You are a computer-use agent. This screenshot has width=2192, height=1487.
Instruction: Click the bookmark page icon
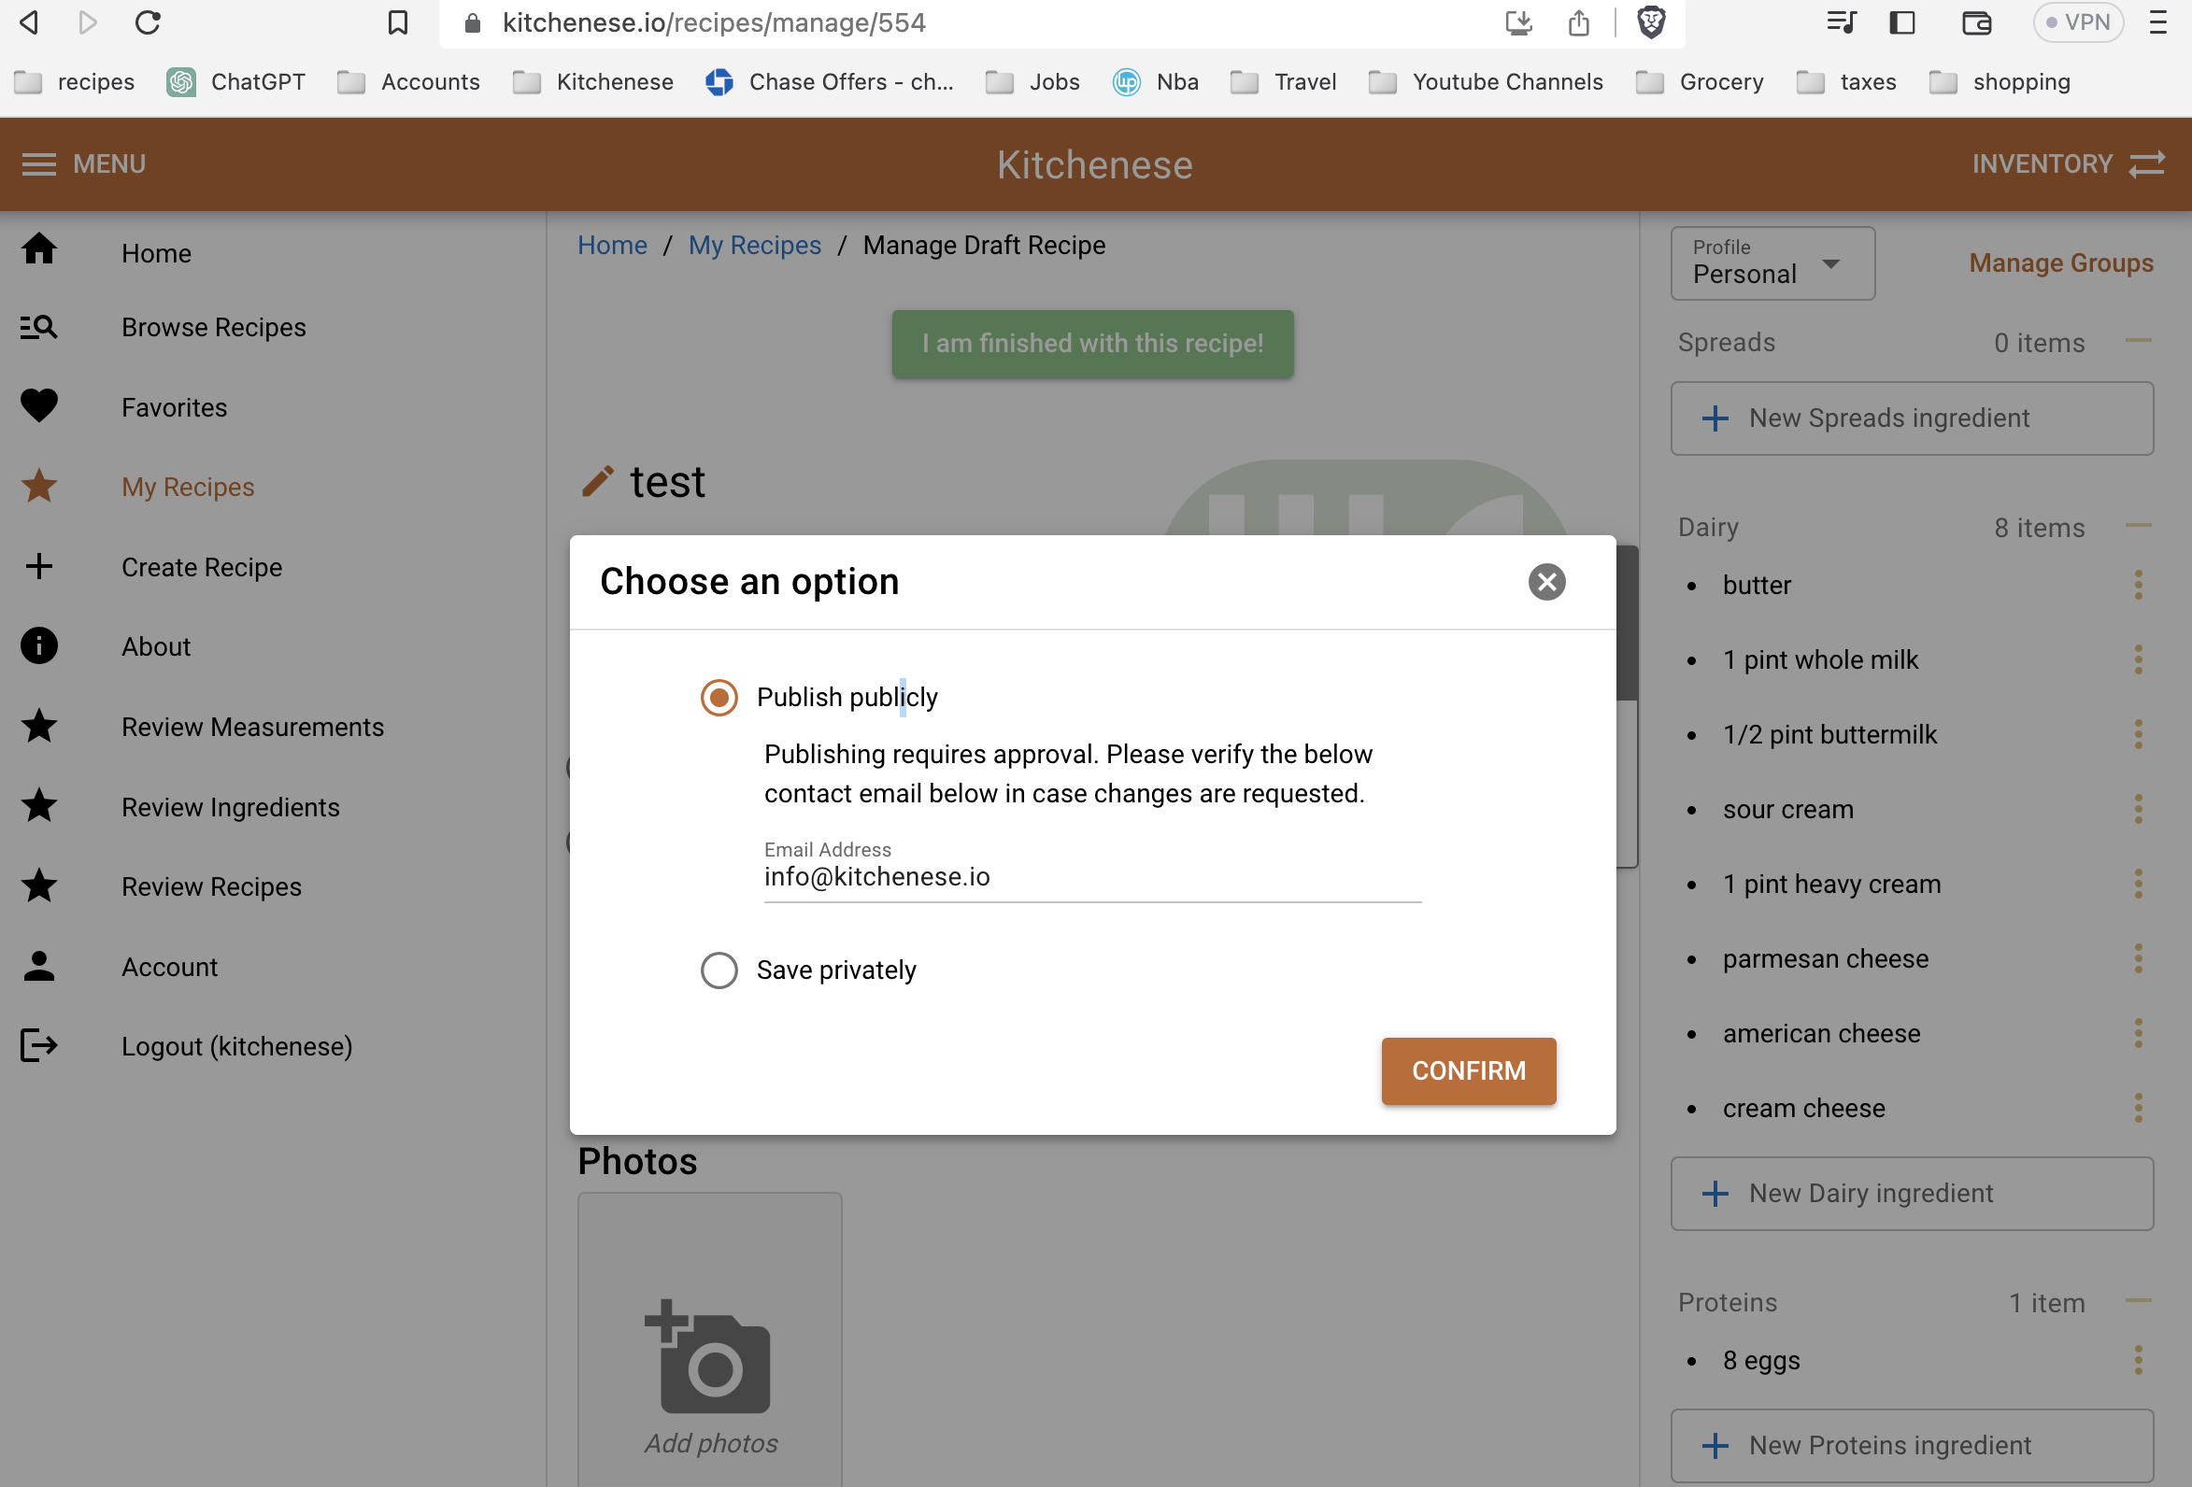pyautogui.click(x=398, y=21)
